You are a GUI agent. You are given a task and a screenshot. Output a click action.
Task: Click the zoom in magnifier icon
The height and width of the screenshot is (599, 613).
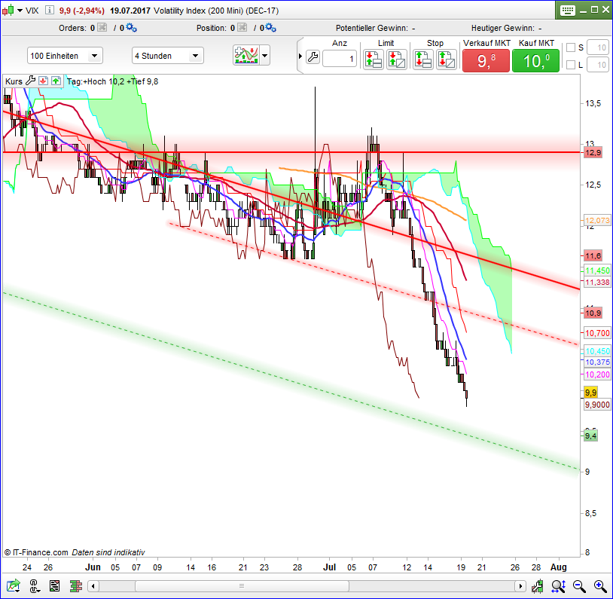[600, 586]
